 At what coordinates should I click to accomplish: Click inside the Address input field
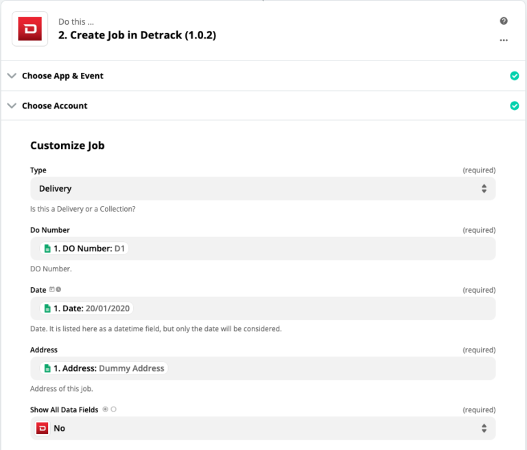[x=263, y=368]
